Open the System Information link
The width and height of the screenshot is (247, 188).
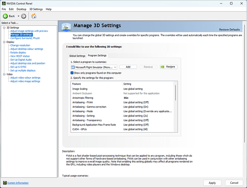click(x=18, y=183)
